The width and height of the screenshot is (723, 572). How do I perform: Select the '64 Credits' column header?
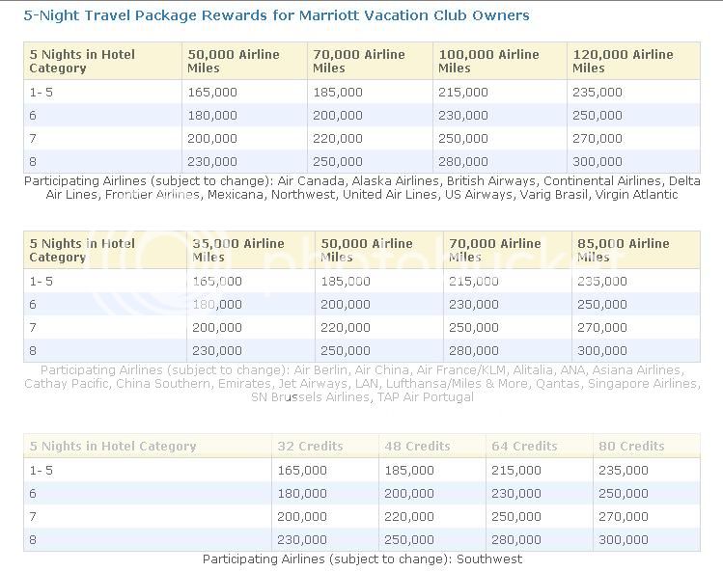tap(524, 447)
